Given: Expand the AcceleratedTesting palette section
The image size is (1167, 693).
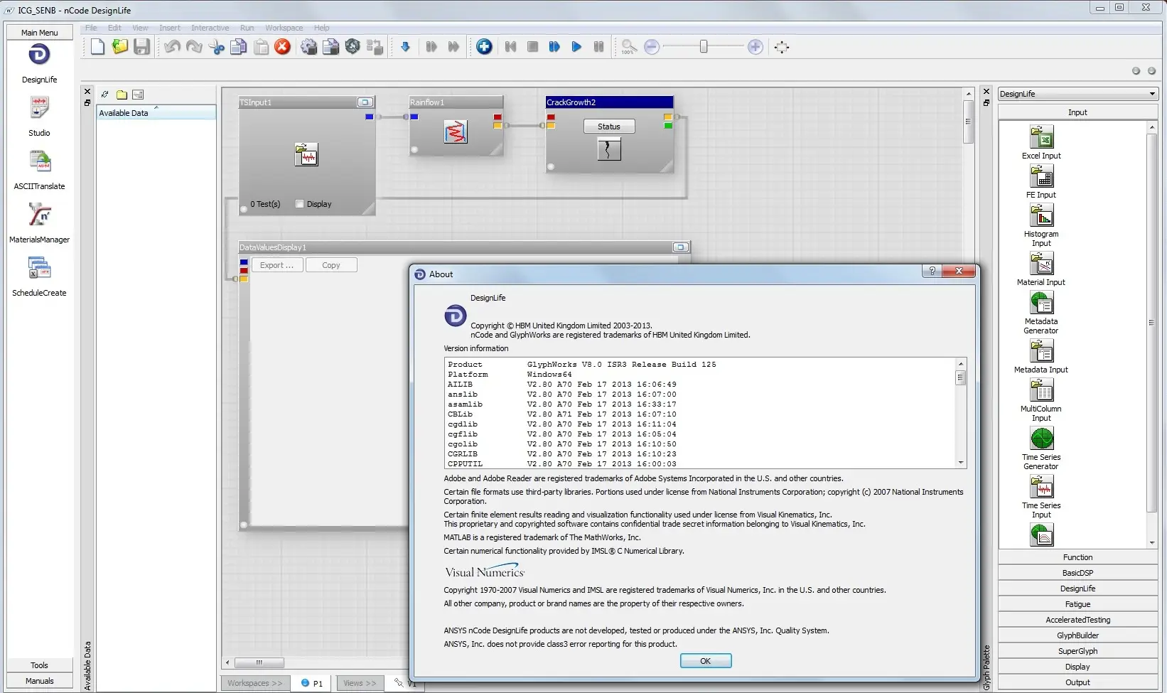Looking at the screenshot, I should tap(1077, 620).
